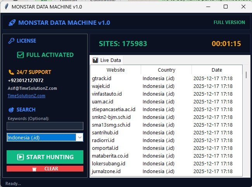Click the Live Data table scrollbar thumb

coord(246,75)
